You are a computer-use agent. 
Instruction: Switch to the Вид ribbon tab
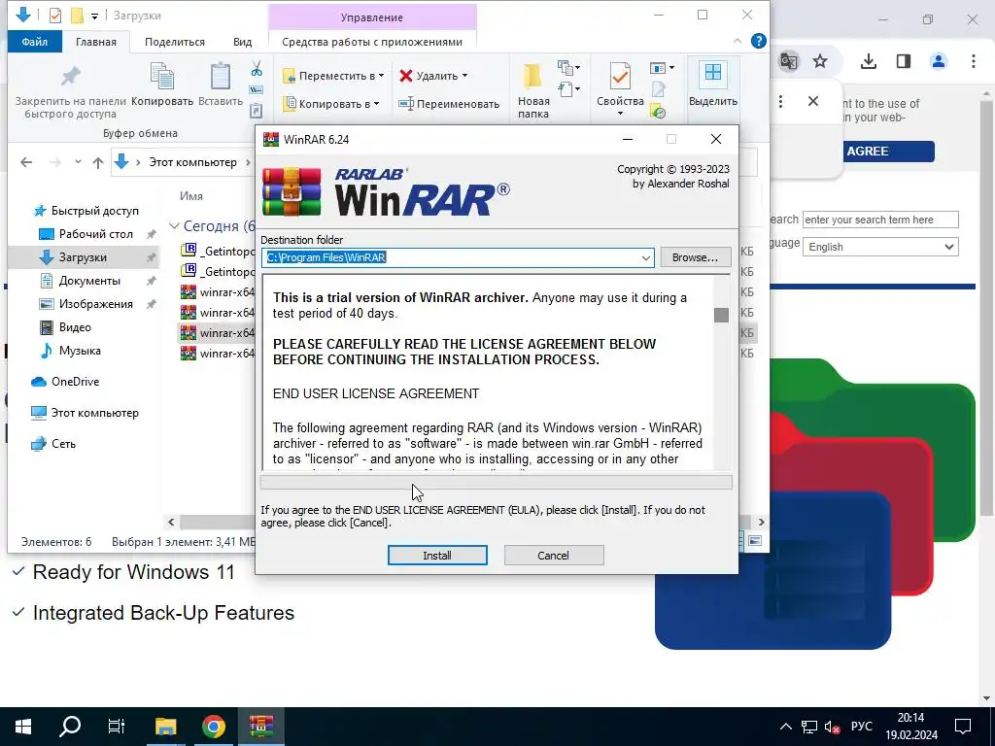242,42
